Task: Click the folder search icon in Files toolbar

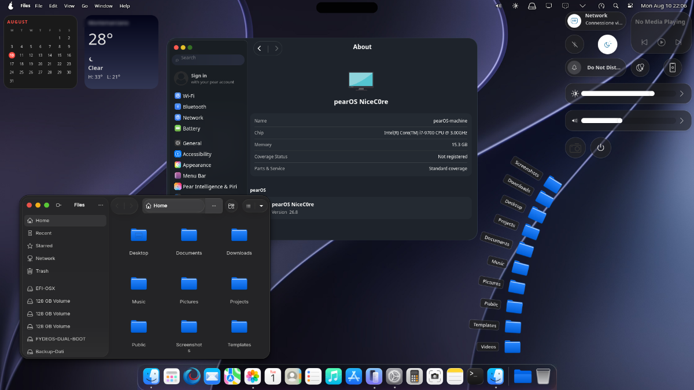Action: [x=231, y=206]
